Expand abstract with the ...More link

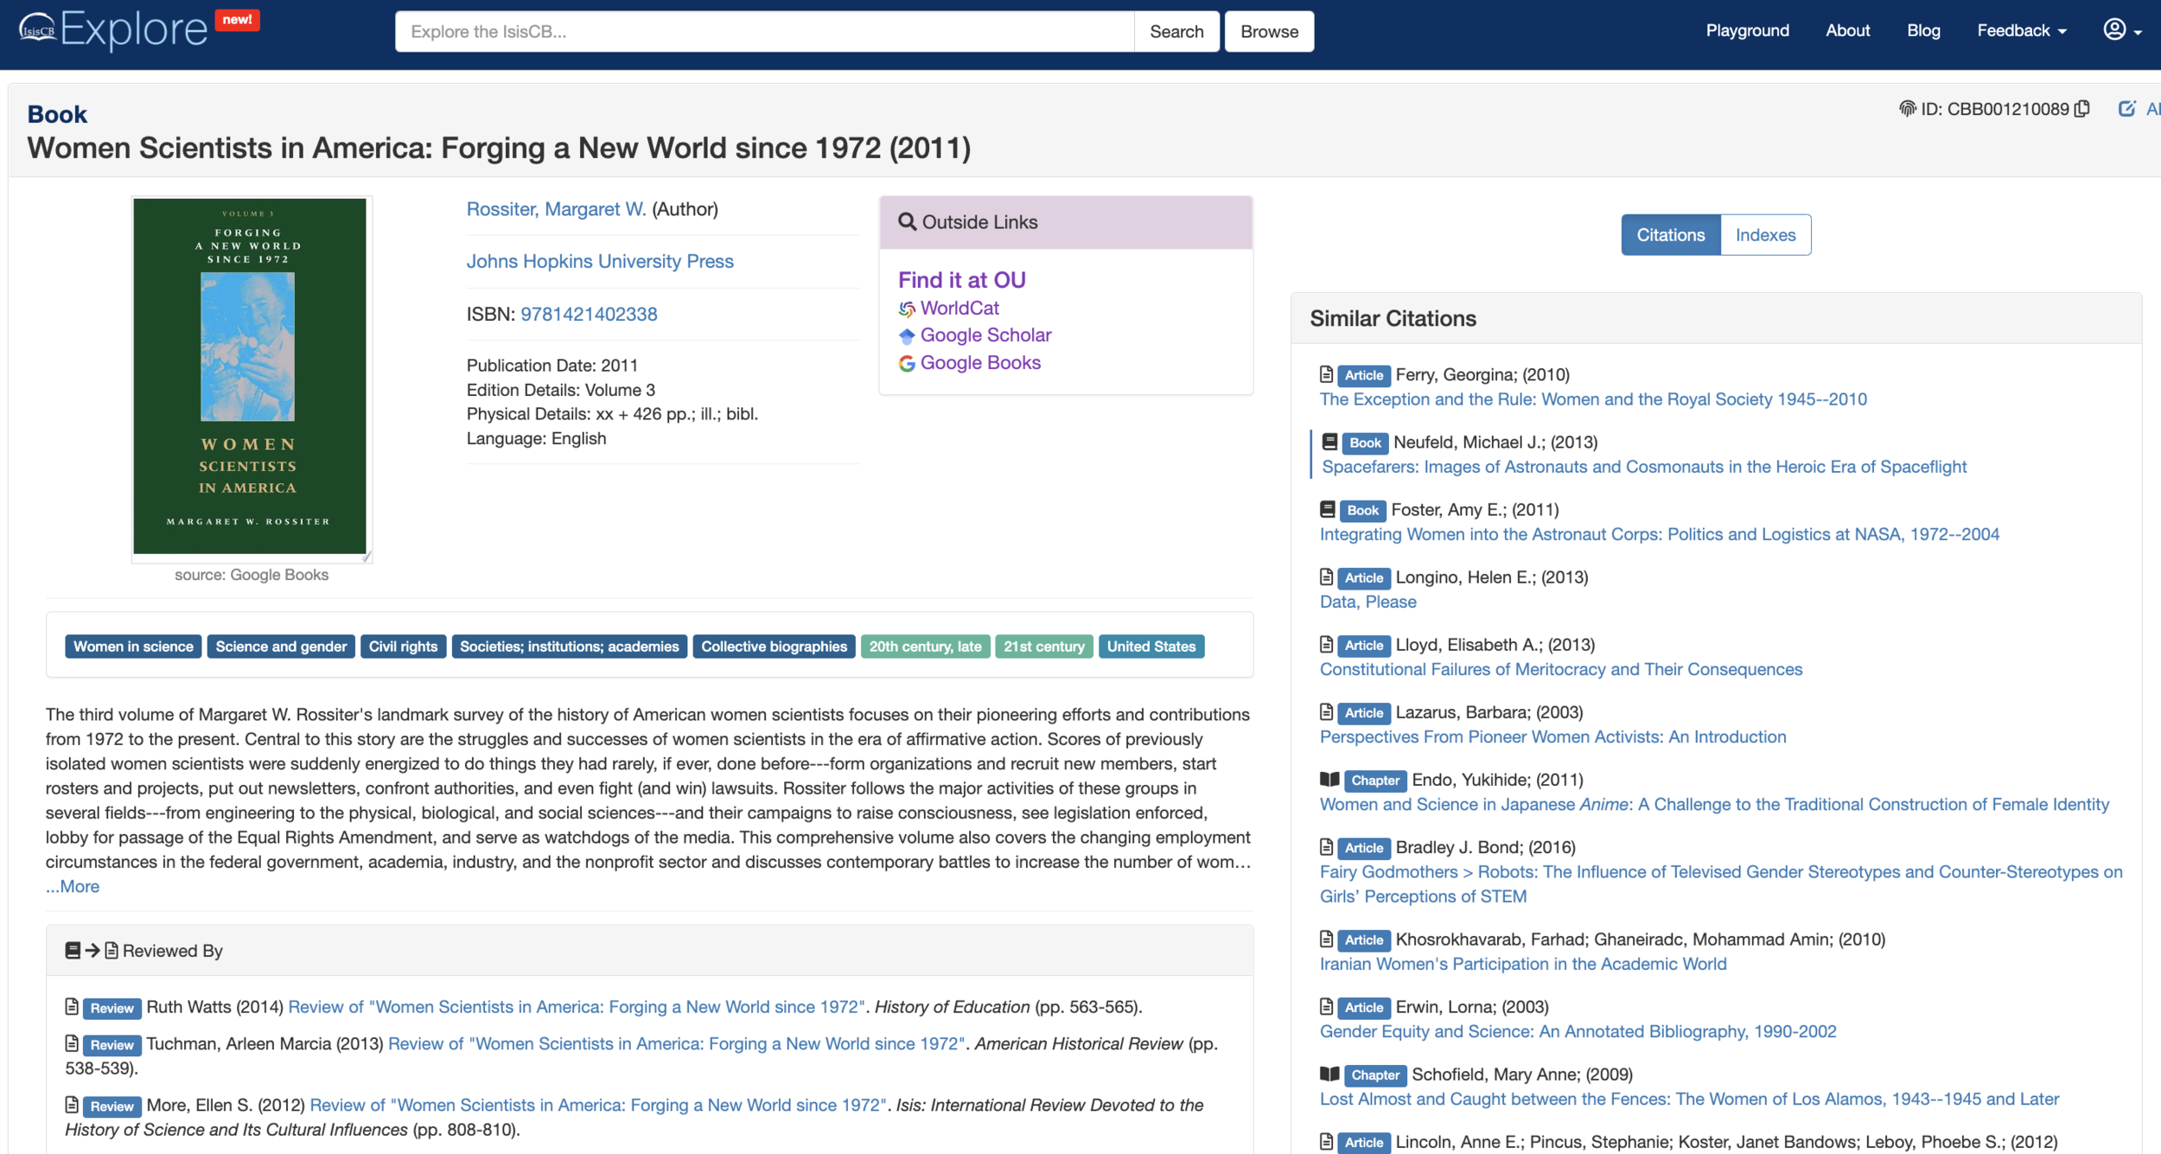point(73,887)
